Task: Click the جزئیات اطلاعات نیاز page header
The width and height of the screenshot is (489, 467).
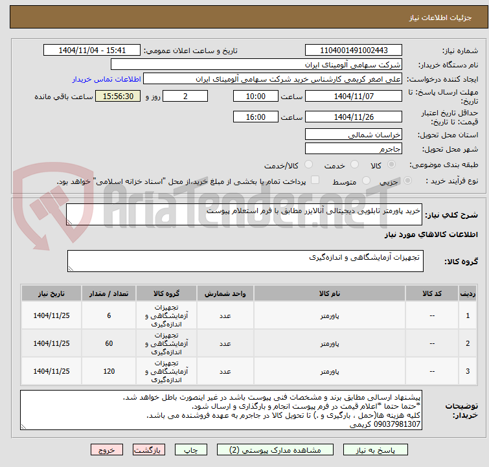Action: click(x=440, y=17)
